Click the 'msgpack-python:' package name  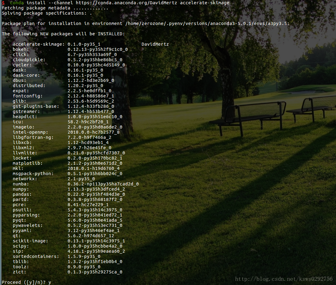click(33, 174)
